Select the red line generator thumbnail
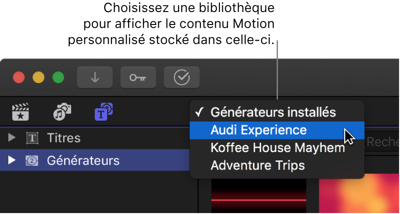The image size is (400, 214). (258, 197)
